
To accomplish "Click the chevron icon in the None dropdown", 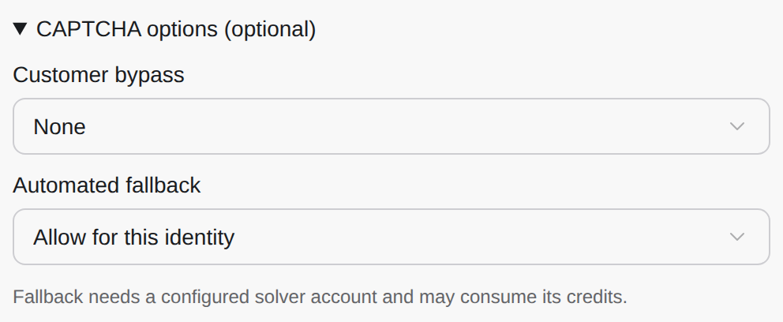I will coord(737,126).
